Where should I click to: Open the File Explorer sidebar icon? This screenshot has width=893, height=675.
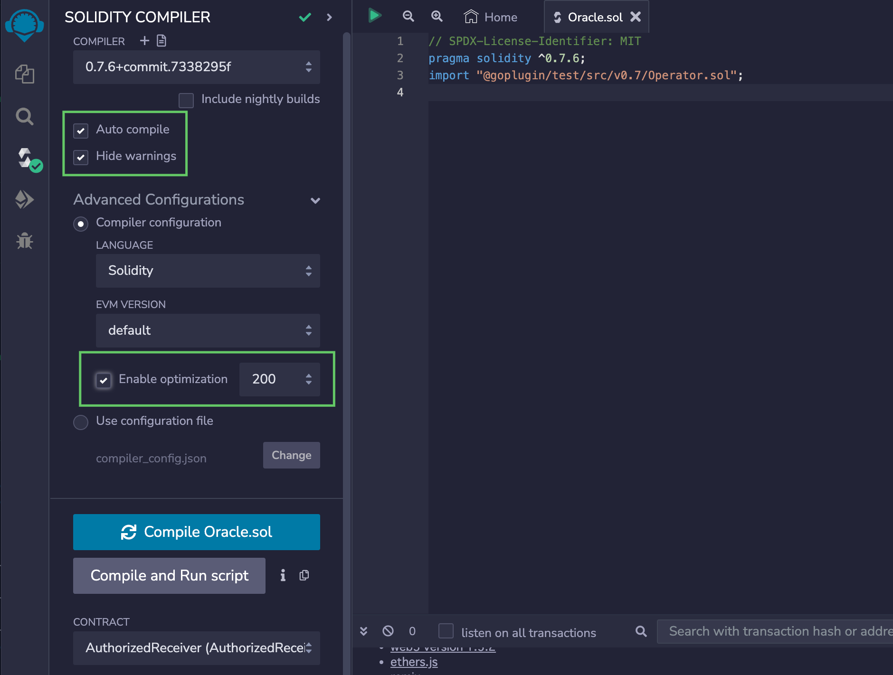(x=25, y=74)
